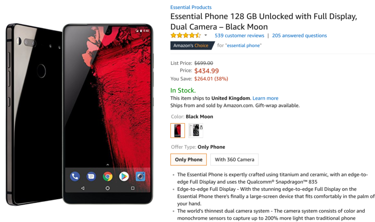This screenshot has width=375, height=222.
Task: Select the white phone color swatch
Action: point(196,130)
